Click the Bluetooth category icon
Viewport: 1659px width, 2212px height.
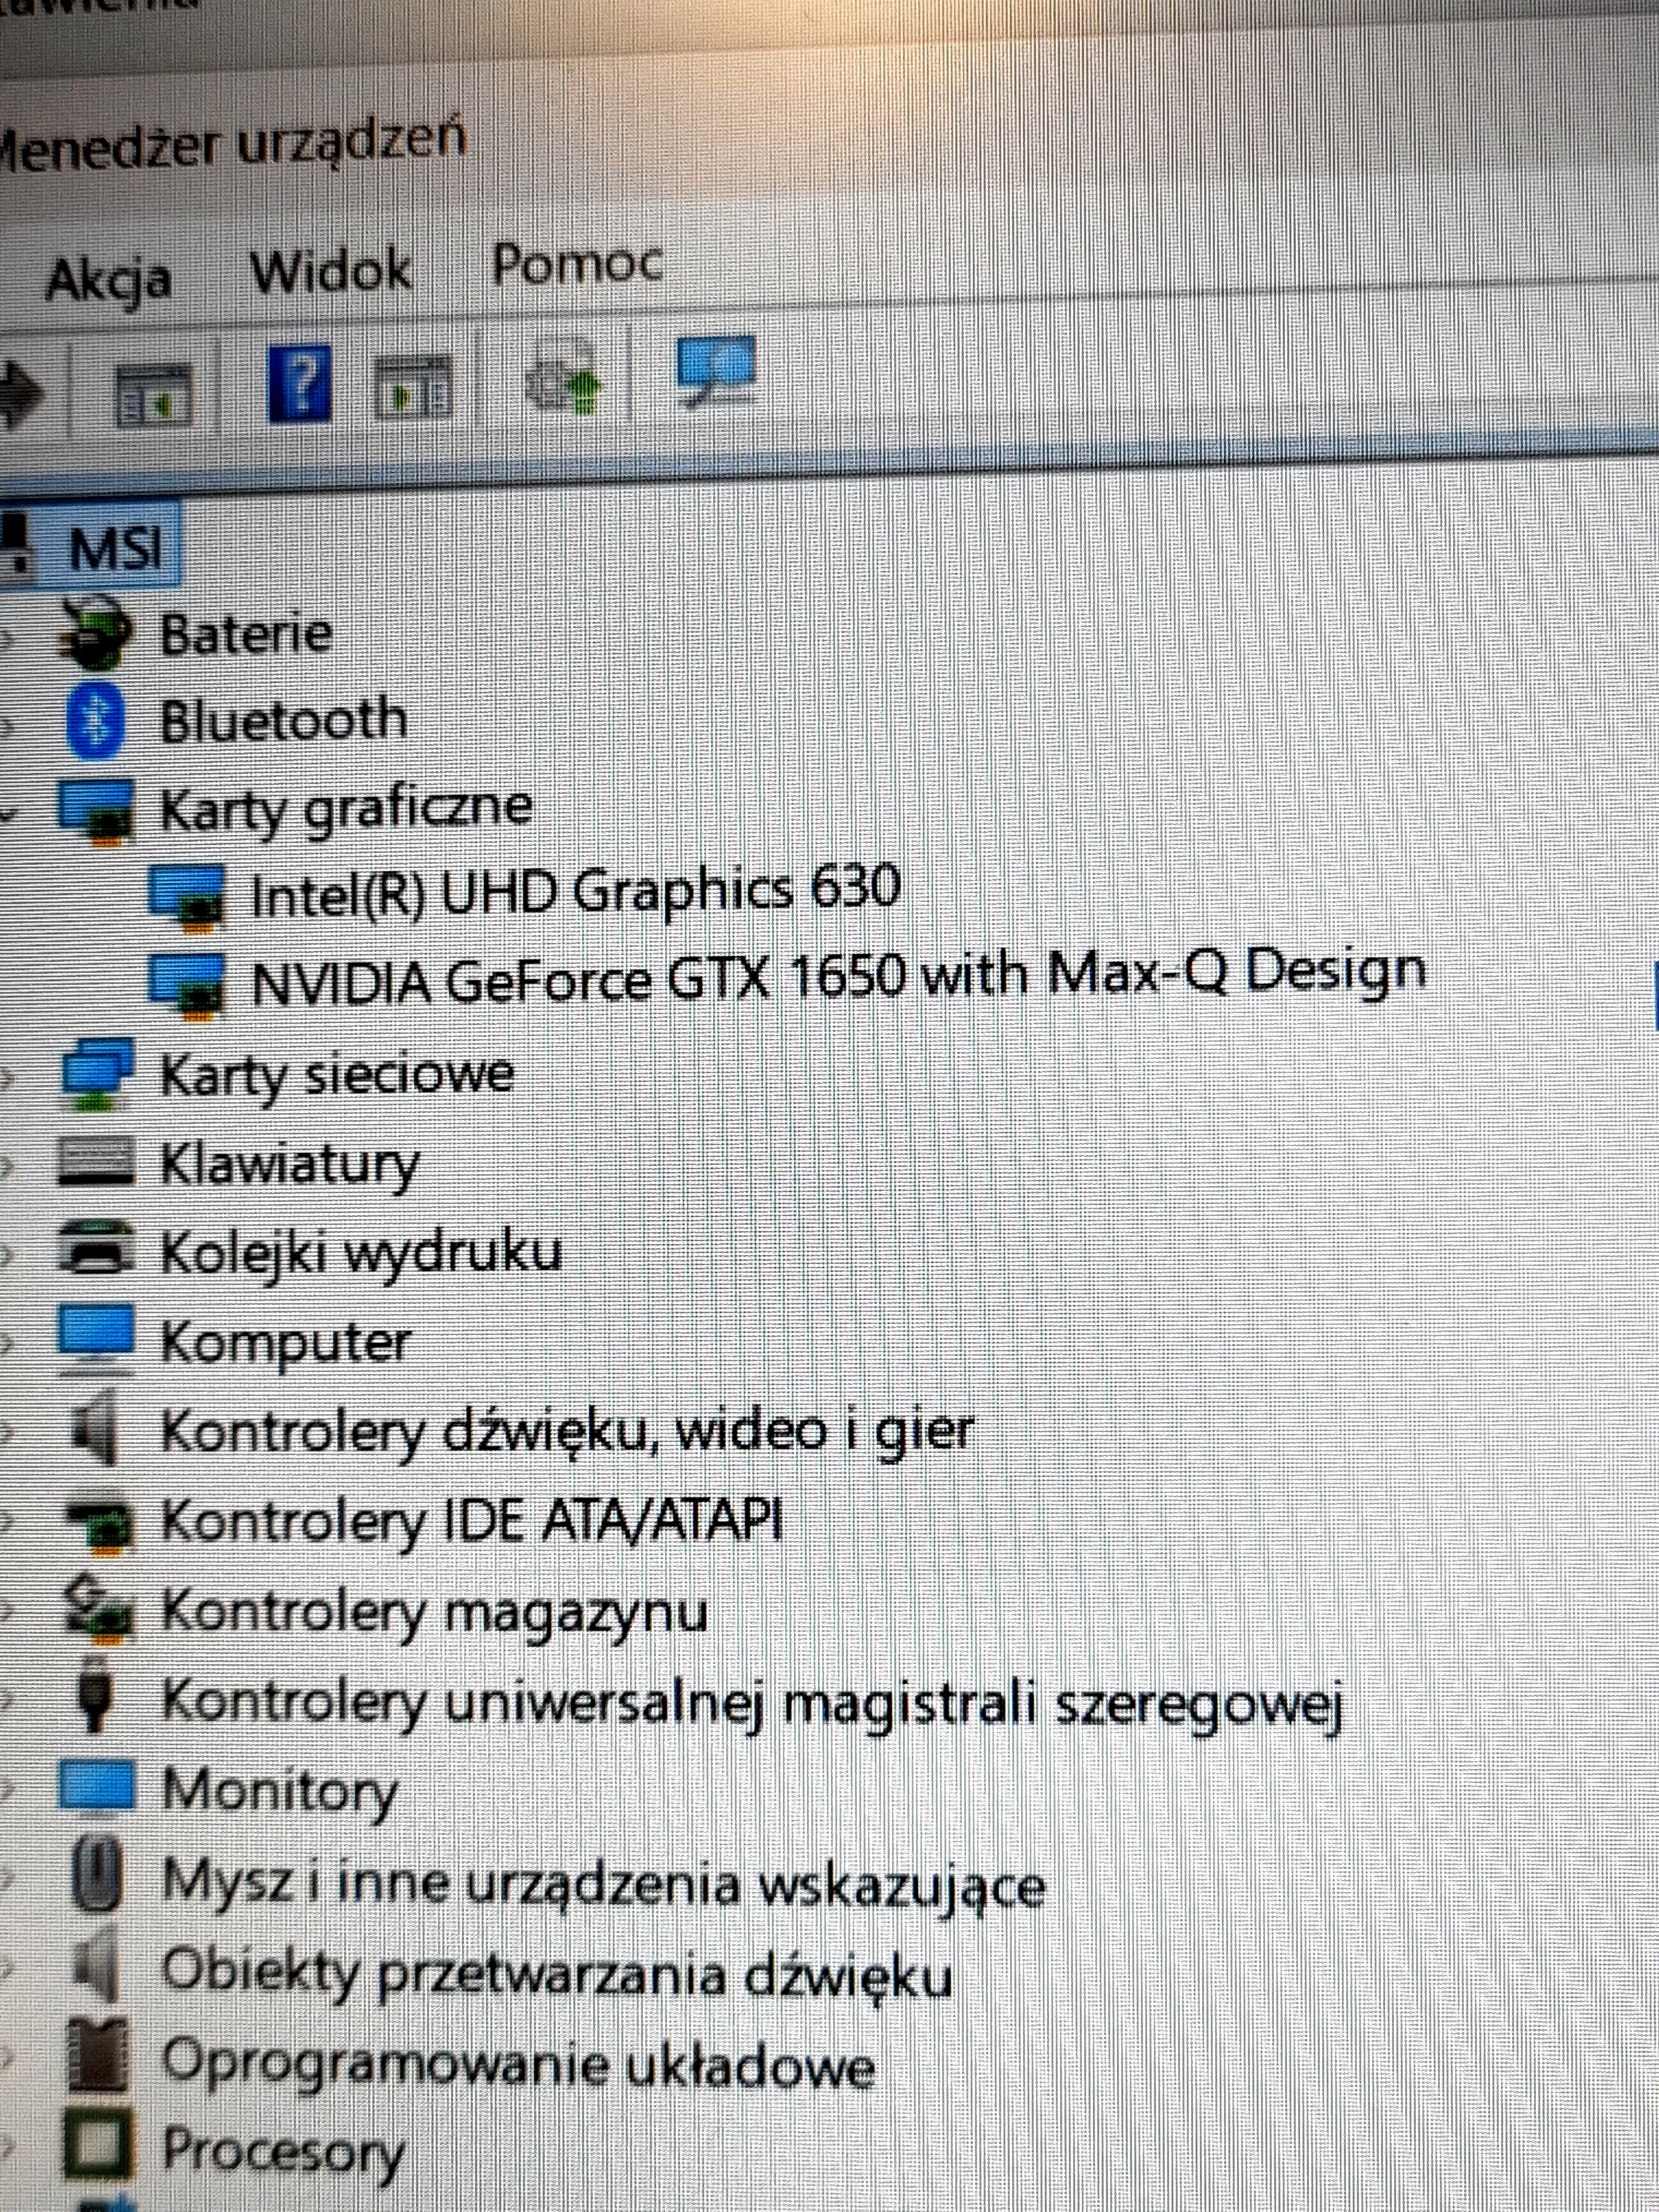click(x=95, y=720)
